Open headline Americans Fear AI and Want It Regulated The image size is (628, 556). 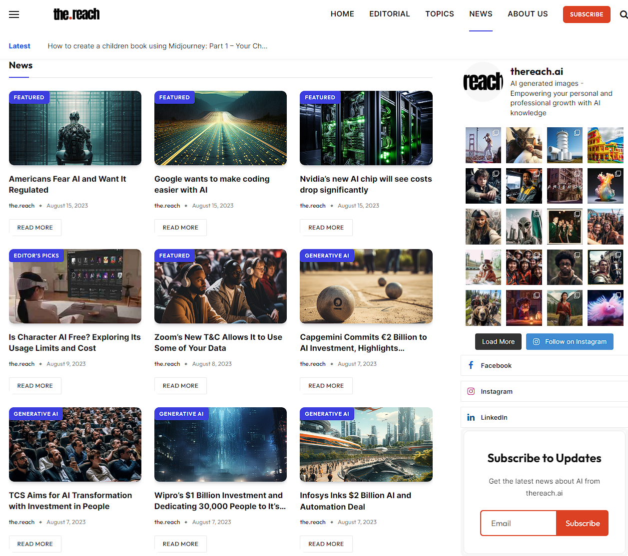[67, 184]
